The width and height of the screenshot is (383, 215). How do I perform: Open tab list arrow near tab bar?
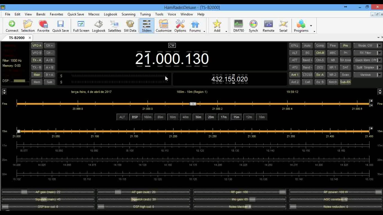click(x=378, y=37)
